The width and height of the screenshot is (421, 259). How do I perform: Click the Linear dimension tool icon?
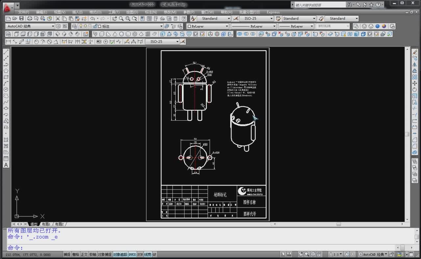pos(9,42)
